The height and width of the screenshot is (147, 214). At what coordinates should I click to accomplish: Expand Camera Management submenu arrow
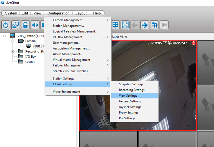(108, 20)
